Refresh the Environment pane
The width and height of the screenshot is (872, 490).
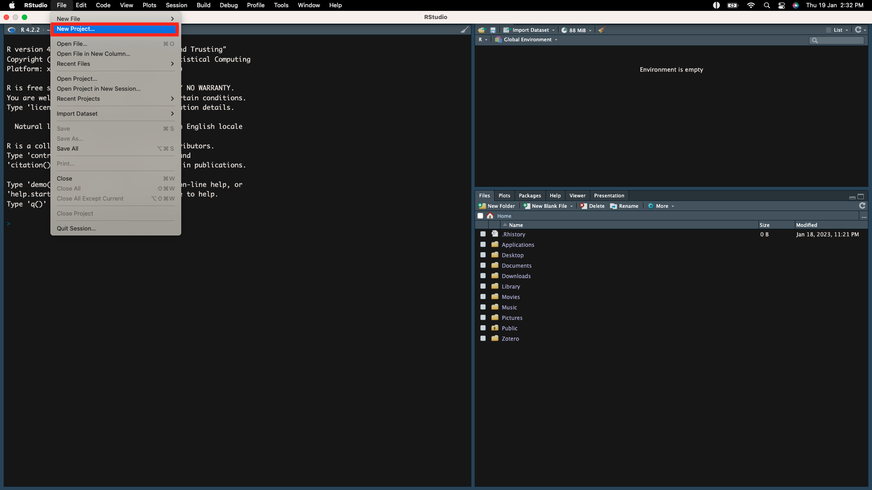coord(858,30)
